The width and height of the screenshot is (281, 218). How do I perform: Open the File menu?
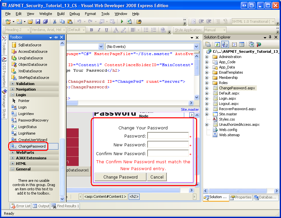click(x=8, y=14)
